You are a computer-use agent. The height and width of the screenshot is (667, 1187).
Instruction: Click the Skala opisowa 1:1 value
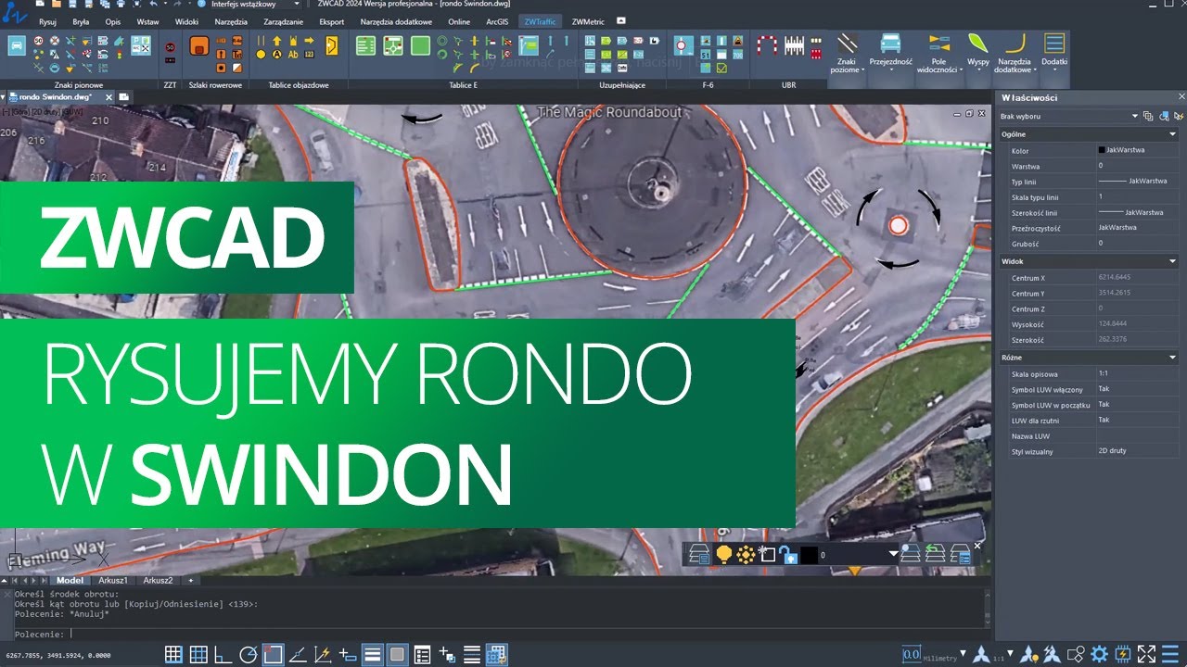[x=1136, y=373]
